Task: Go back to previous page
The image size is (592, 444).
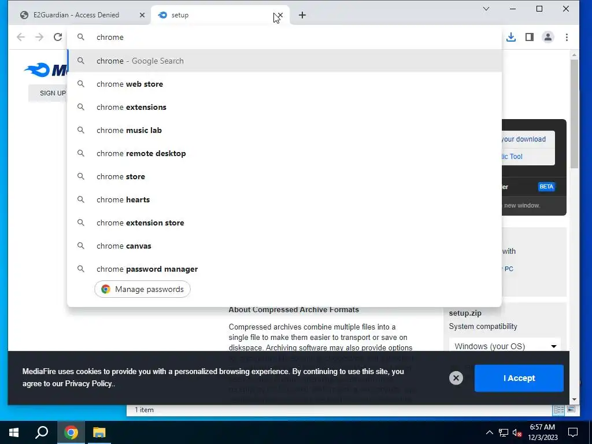Action: (21, 37)
